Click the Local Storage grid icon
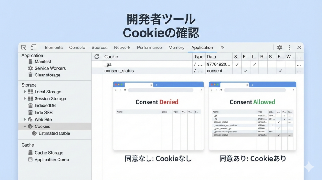This screenshot has height=180, width=322. click(31, 92)
